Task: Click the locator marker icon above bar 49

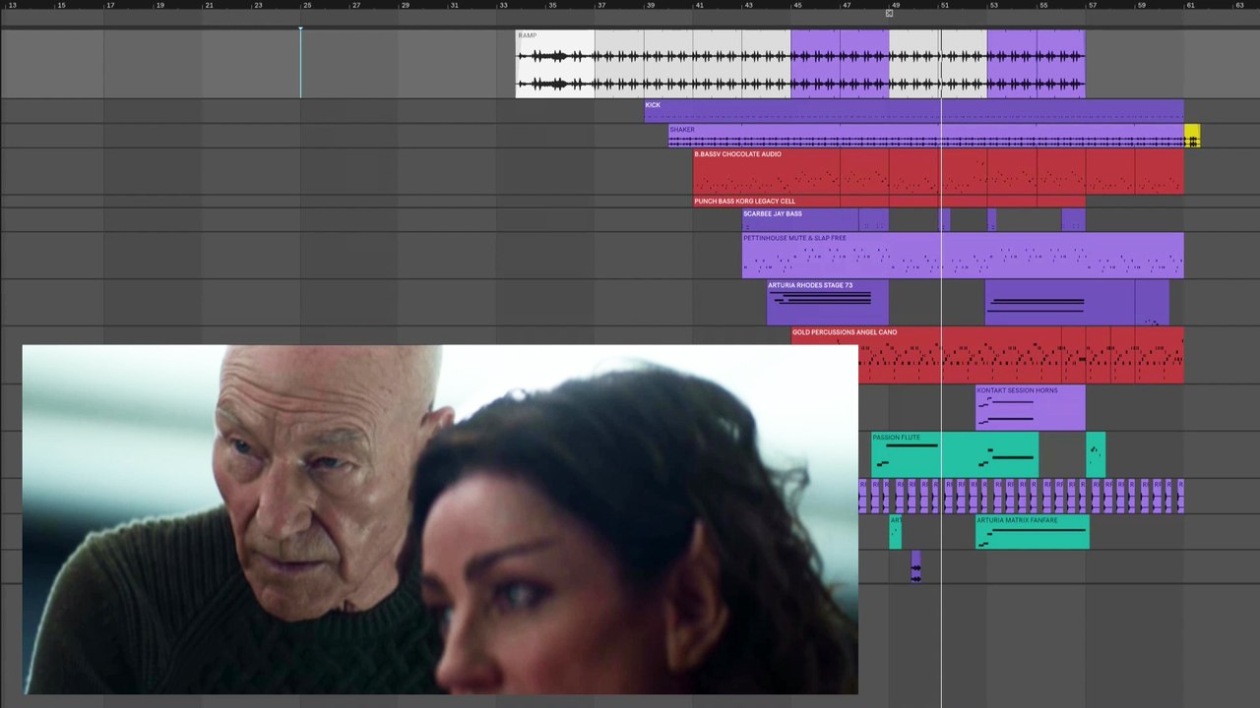Action: point(889,14)
